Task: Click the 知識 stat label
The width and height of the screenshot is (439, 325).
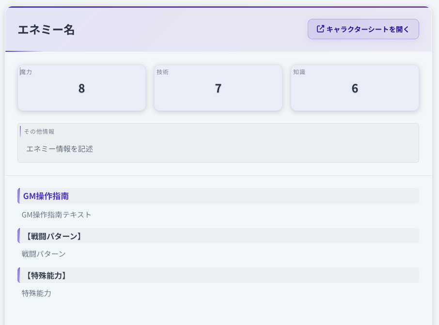Action: click(299, 72)
